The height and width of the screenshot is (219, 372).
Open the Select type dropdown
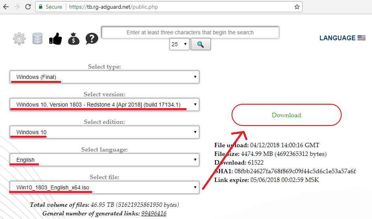(105, 77)
